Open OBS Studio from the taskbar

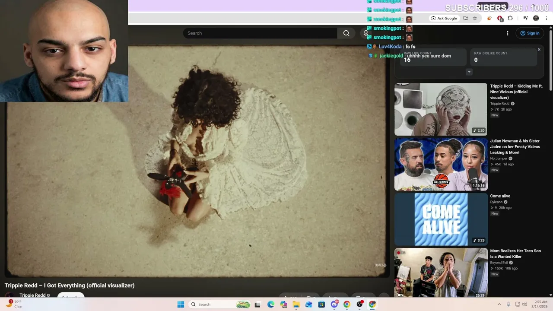pyautogui.click(x=359, y=305)
